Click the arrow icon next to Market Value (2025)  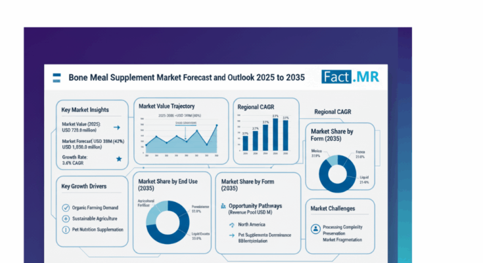[x=117, y=128]
